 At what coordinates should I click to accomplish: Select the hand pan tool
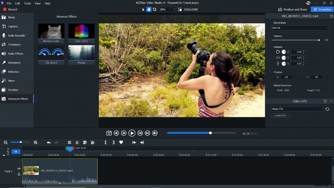pyautogui.click(x=149, y=9)
